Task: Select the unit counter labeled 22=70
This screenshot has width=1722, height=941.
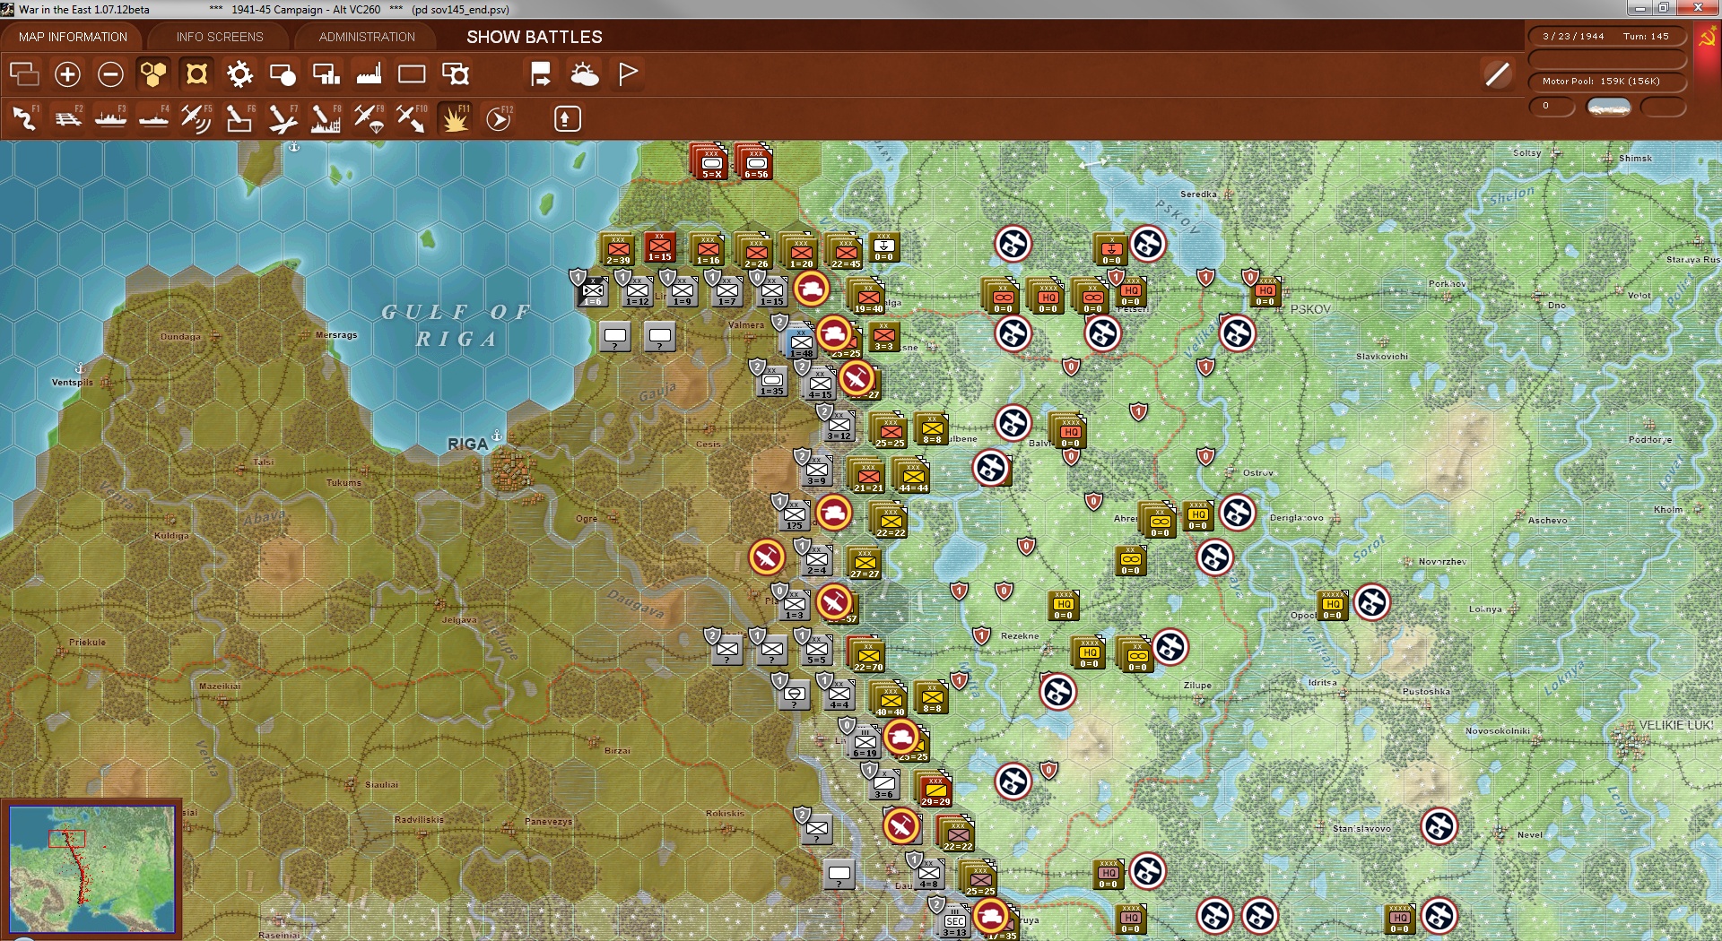Action: [x=867, y=657]
